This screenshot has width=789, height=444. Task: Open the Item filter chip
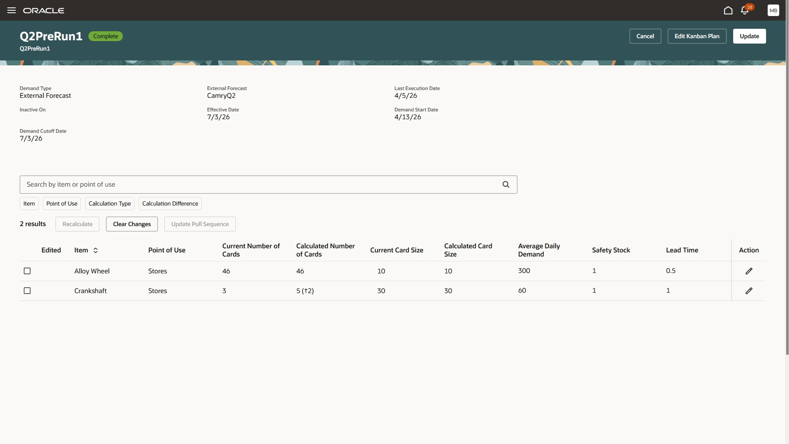click(29, 203)
